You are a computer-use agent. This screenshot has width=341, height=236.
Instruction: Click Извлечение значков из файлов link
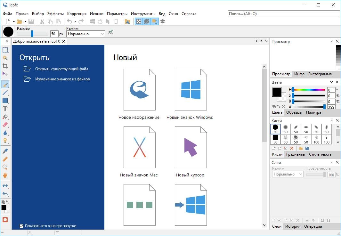[62, 79]
